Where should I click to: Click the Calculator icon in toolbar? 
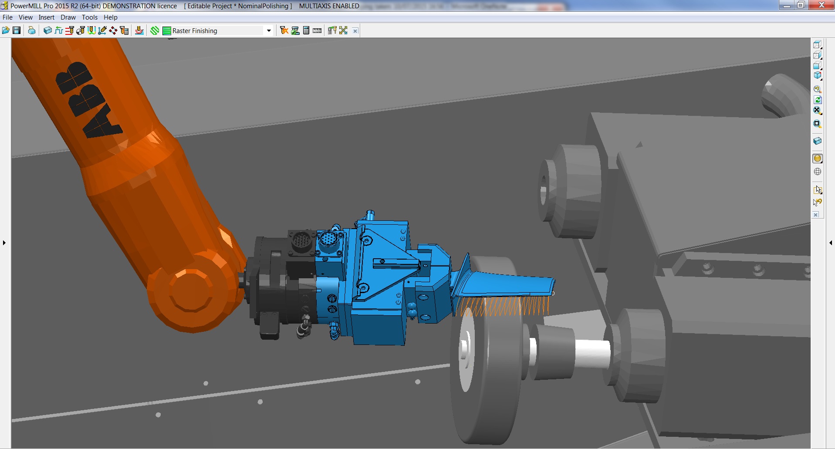click(306, 30)
